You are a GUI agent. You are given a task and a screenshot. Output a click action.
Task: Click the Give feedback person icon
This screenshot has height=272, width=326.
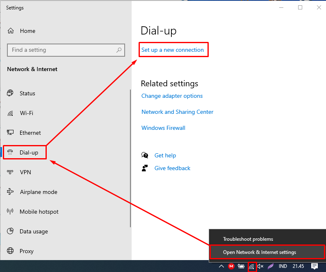point(145,168)
